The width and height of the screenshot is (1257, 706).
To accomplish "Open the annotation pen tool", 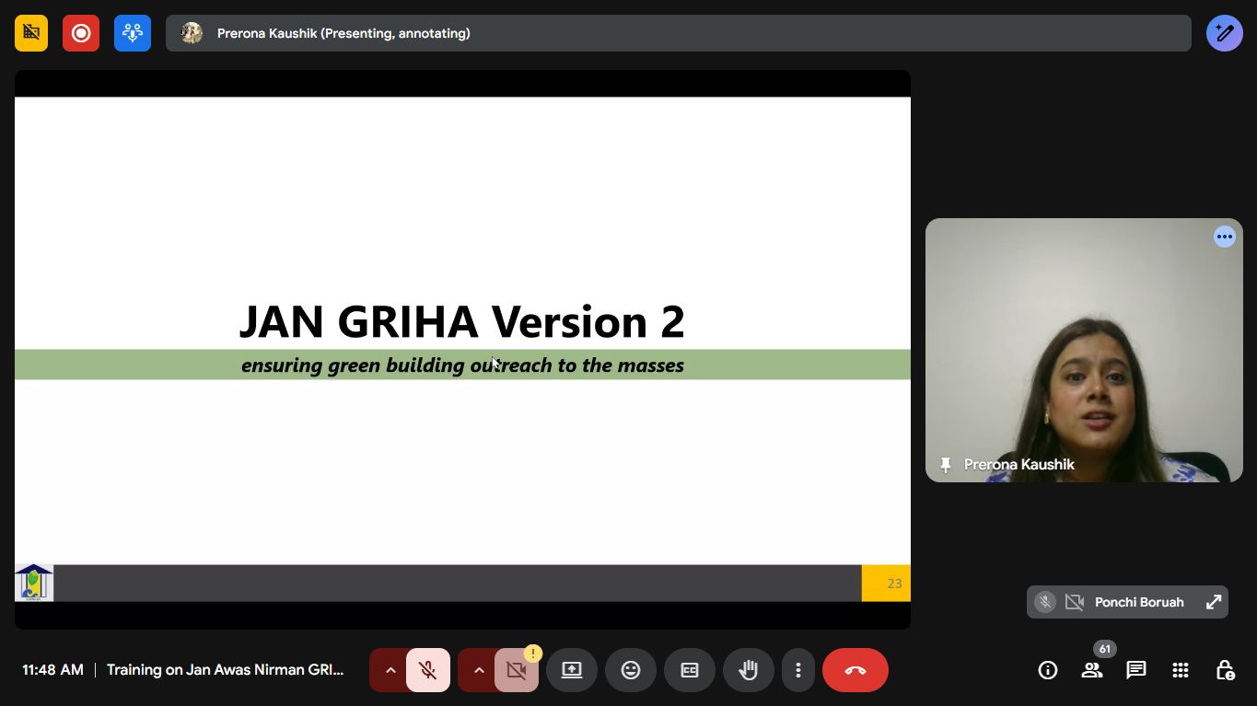I will (1224, 32).
